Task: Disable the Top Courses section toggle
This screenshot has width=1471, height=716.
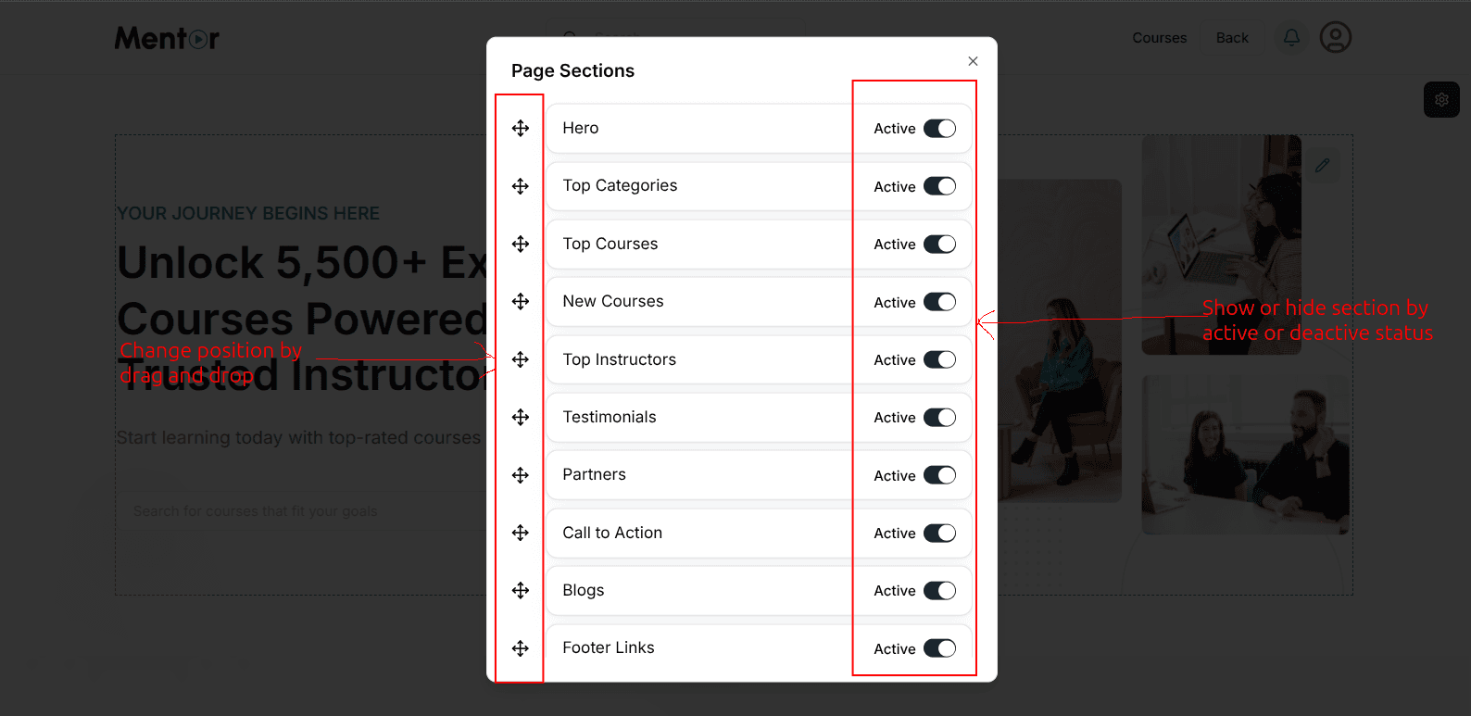Action: point(940,244)
